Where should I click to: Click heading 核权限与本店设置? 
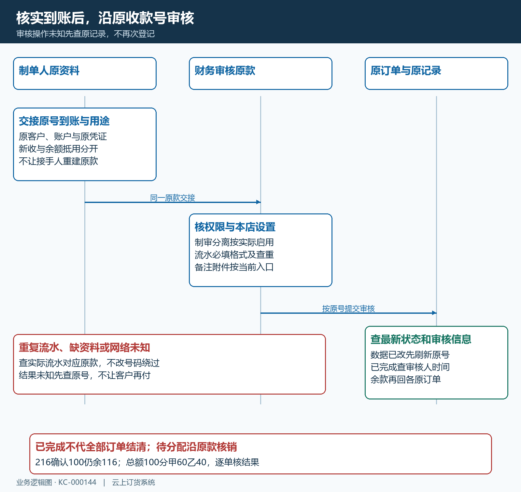(235, 227)
